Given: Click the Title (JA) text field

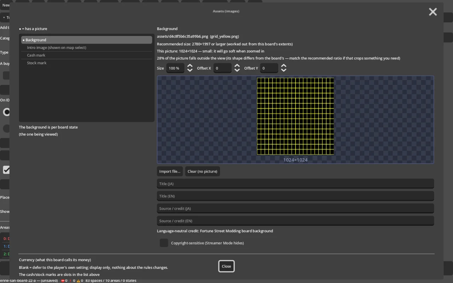Looking at the screenshot, I should tap(296, 184).
